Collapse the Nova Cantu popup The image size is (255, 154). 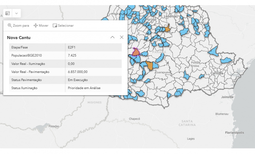(x=112, y=37)
